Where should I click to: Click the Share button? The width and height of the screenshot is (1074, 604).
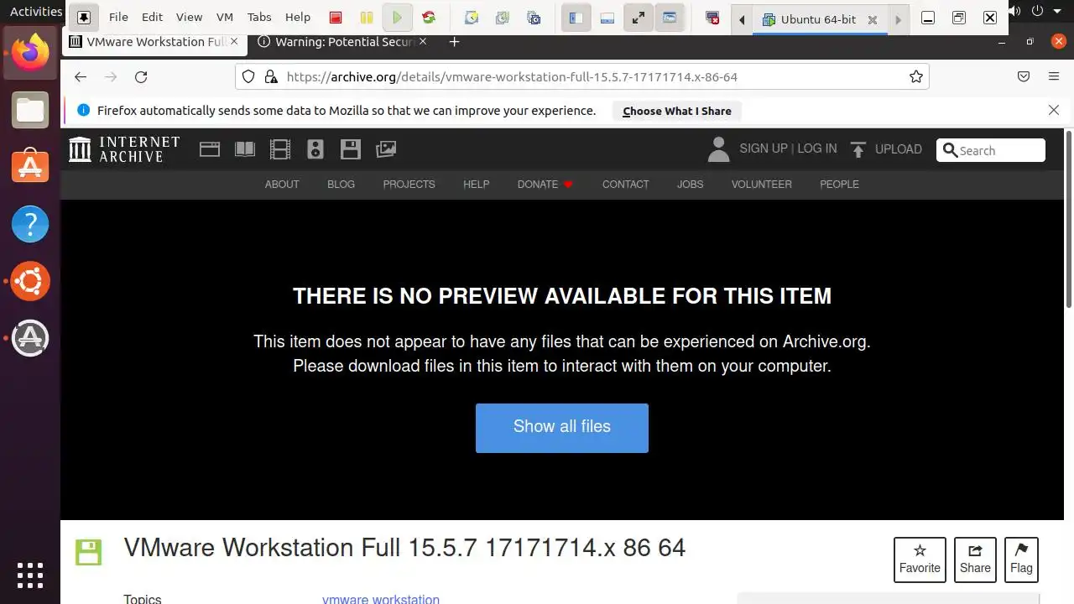coord(975,560)
